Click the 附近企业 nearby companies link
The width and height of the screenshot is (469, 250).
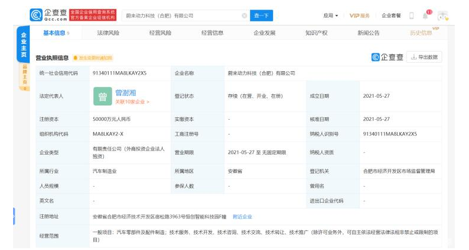(x=242, y=217)
